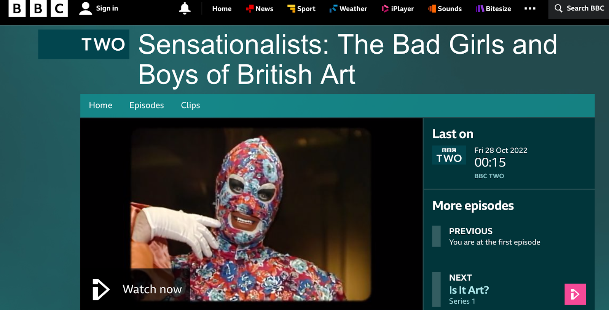Open the Weather page

point(348,8)
